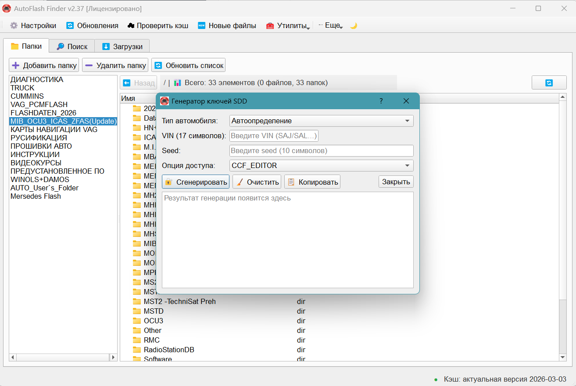Open Настройки settings gear
Image resolution: width=576 pixels, height=386 pixels.
(33, 25)
